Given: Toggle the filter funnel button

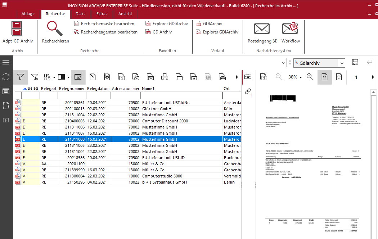Looking at the screenshot, I should coord(21,77).
